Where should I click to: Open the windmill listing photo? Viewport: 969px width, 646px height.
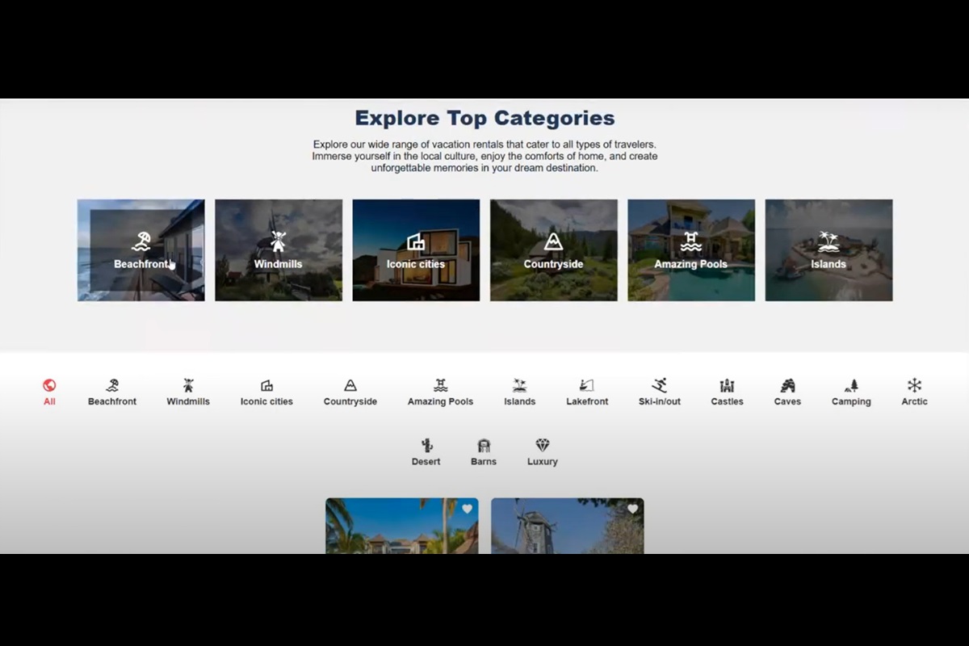pos(568,526)
